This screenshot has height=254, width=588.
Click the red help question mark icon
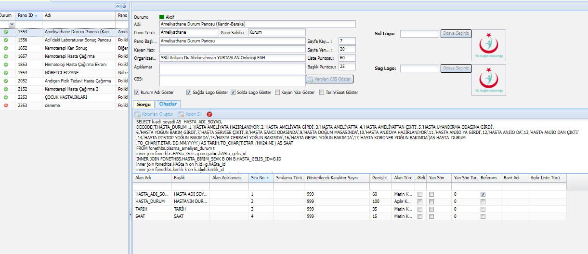pos(209,114)
